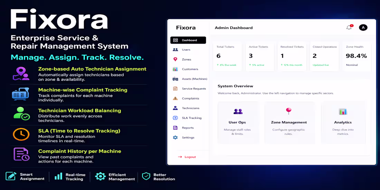Viewport: 380px width, 190px height.
Task: Click the '5% active' trend text
Action: click(x=256, y=65)
